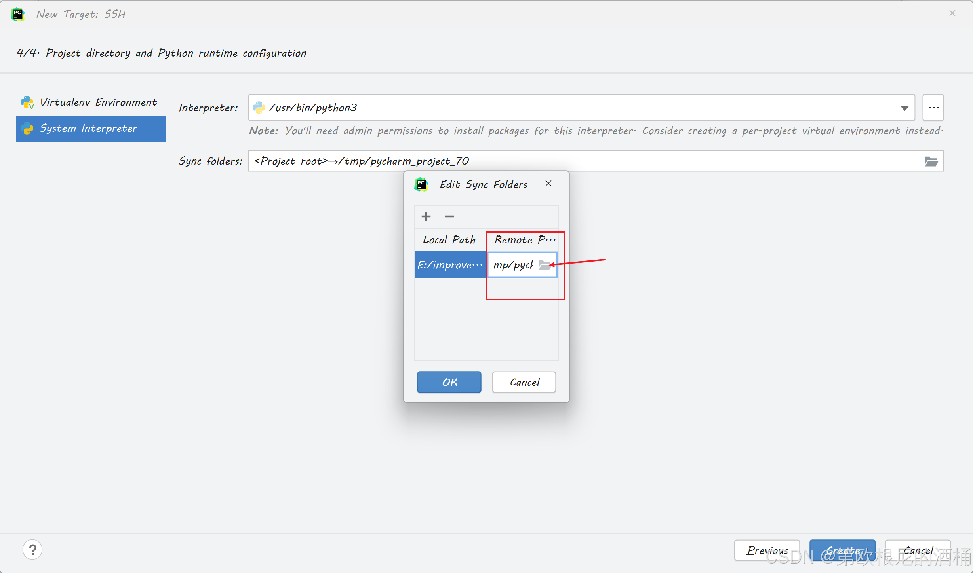Select the E:/improve local path cell
Screen dimensions: 973x573
450,265
